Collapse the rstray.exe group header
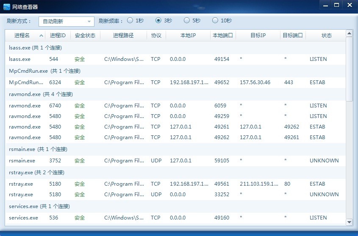358x236 pixels. click(36, 172)
